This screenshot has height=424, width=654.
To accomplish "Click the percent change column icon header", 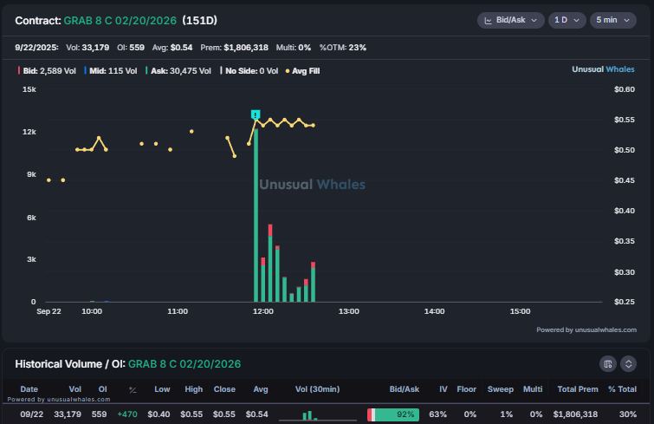I will [133, 390].
